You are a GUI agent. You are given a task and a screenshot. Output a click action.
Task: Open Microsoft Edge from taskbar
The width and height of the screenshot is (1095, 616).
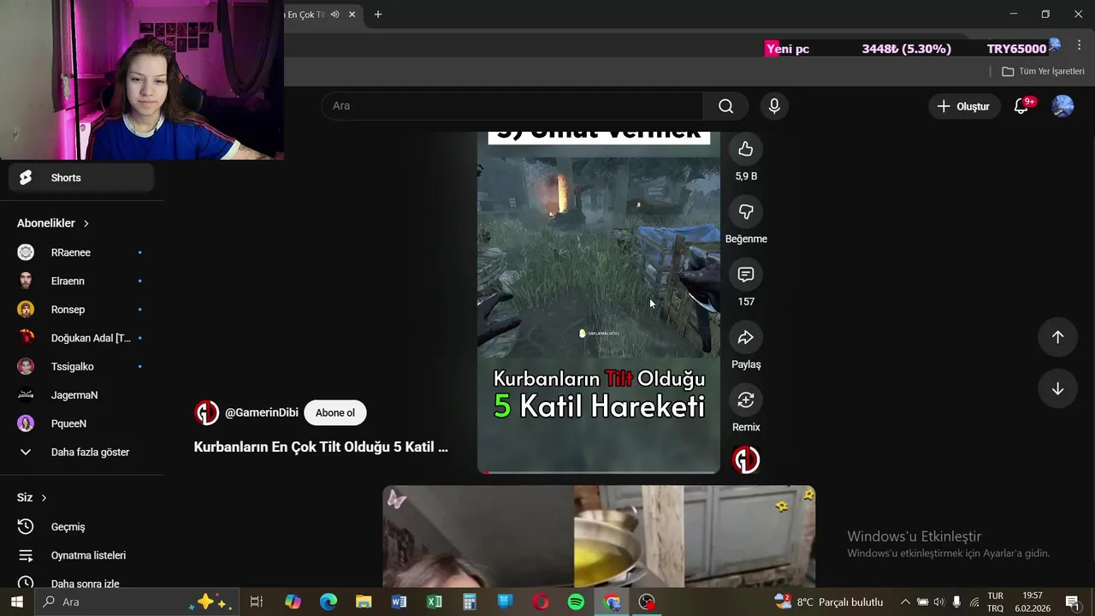[x=328, y=602]
